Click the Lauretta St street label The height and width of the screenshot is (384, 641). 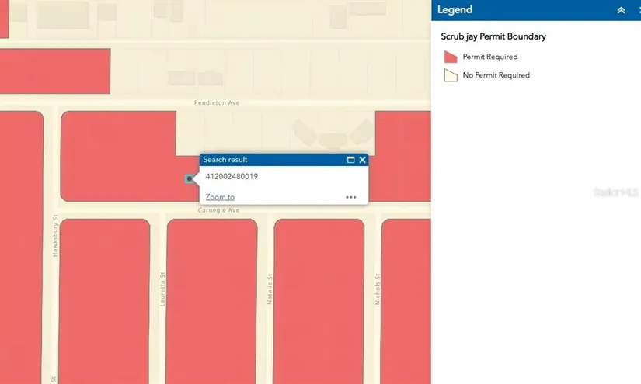coord(162,287)
